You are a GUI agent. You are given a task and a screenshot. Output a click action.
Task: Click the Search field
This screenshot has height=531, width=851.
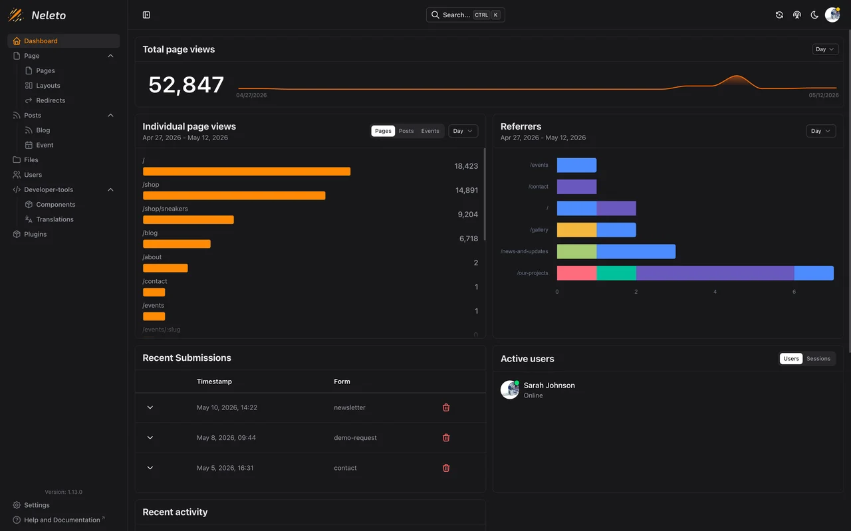(x=465, y=15)
